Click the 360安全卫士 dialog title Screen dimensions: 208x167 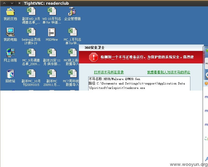(x=94, y=48)
